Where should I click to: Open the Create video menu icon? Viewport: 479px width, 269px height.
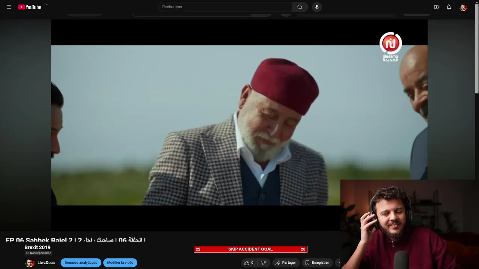[x=437, y=7]
